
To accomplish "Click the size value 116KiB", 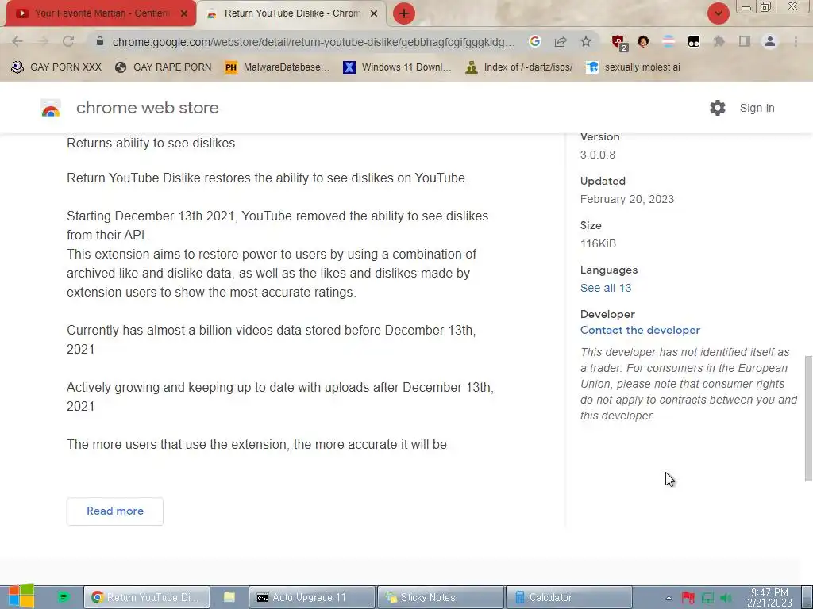I will click(598, 243).
